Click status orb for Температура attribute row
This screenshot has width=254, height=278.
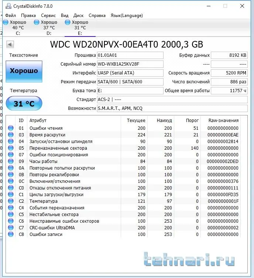11,201
